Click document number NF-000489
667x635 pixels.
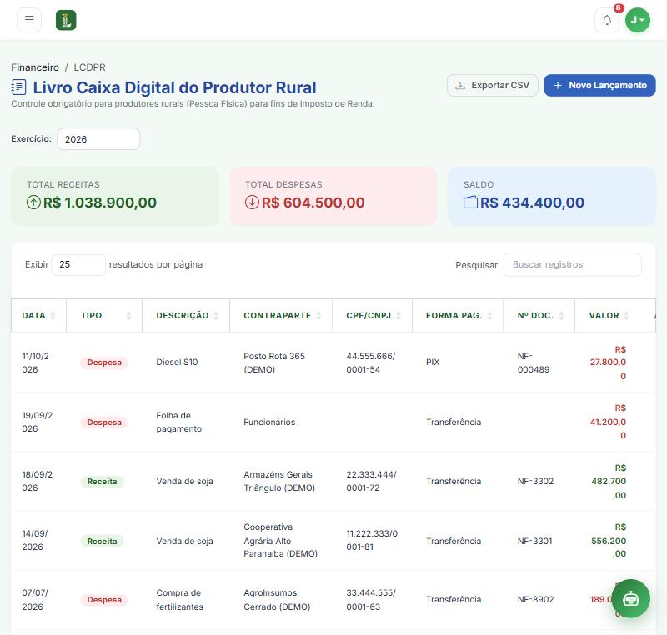pyautogui.click(x=534, y=362)
